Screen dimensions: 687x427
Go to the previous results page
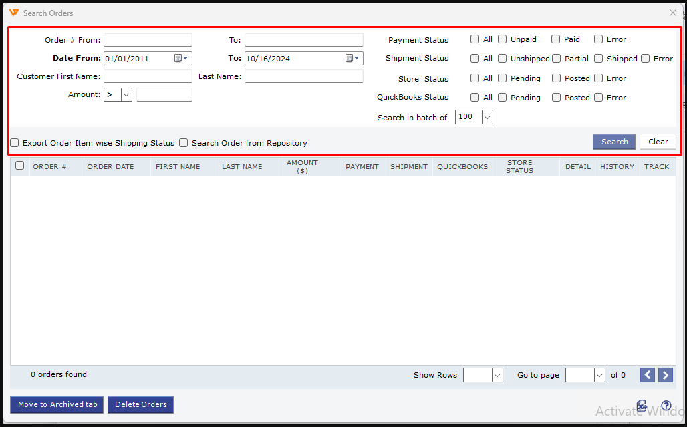(x=647, y=375)
